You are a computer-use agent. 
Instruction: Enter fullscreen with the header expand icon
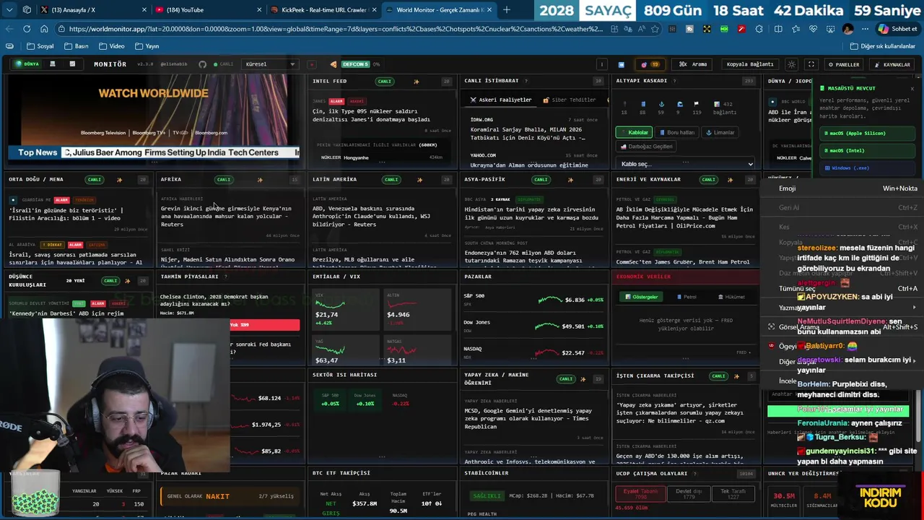coord(811,64)
